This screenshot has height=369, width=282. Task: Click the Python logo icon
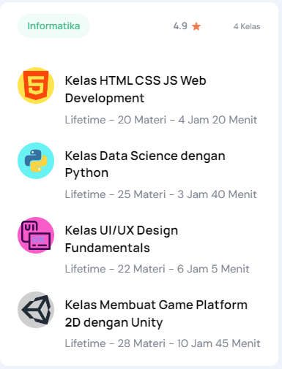tap(36, 161)
